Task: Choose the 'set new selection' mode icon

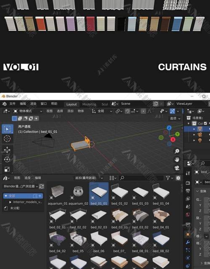Action: (14, 119)
